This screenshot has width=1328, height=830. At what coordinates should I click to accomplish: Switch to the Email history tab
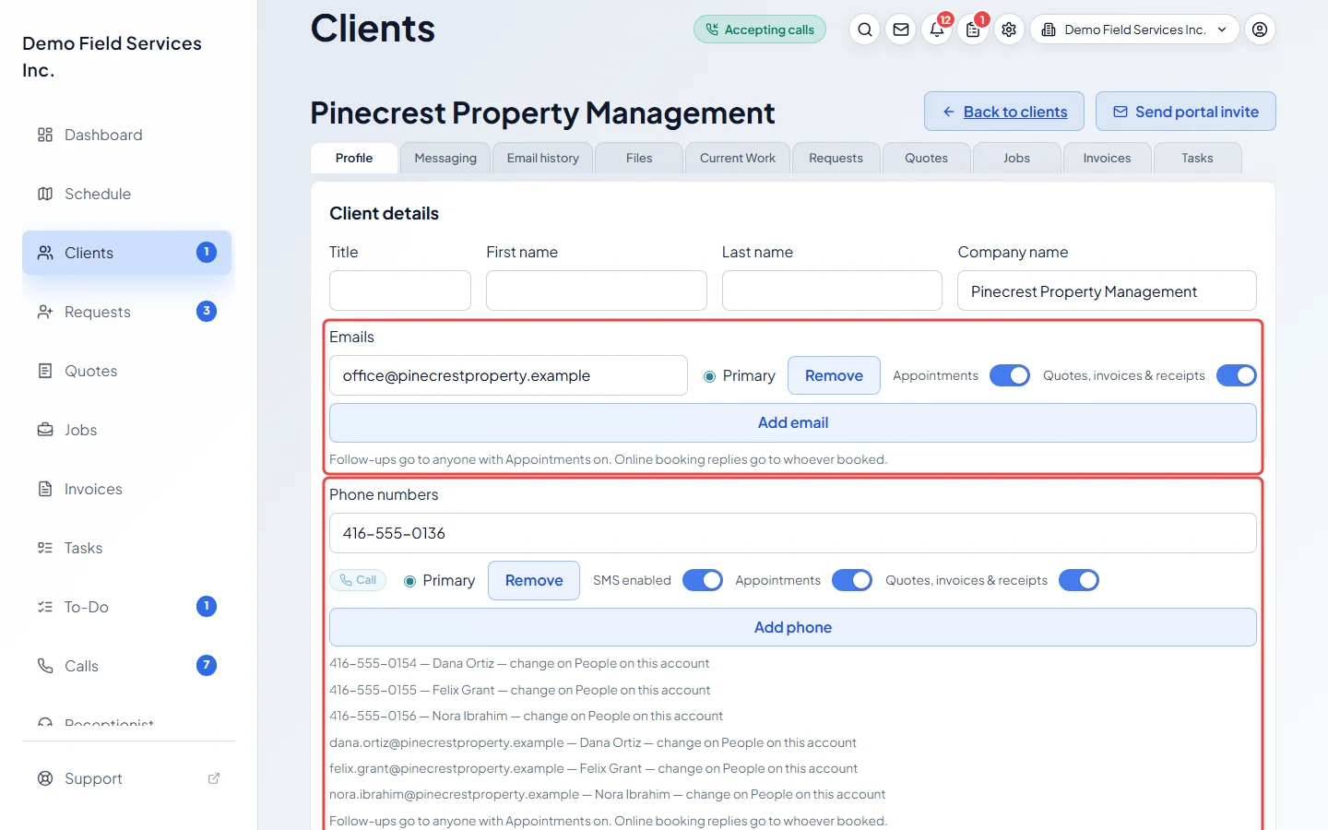(x=543, y=158)
